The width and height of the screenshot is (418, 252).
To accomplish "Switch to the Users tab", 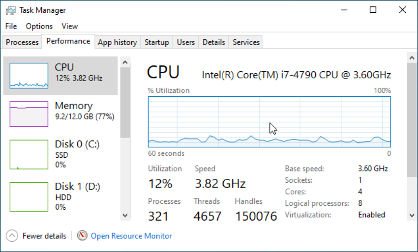I will pos(186,42).
